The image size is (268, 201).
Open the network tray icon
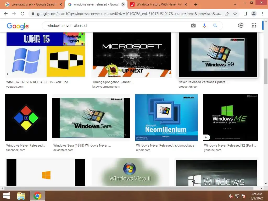[237, 196]
